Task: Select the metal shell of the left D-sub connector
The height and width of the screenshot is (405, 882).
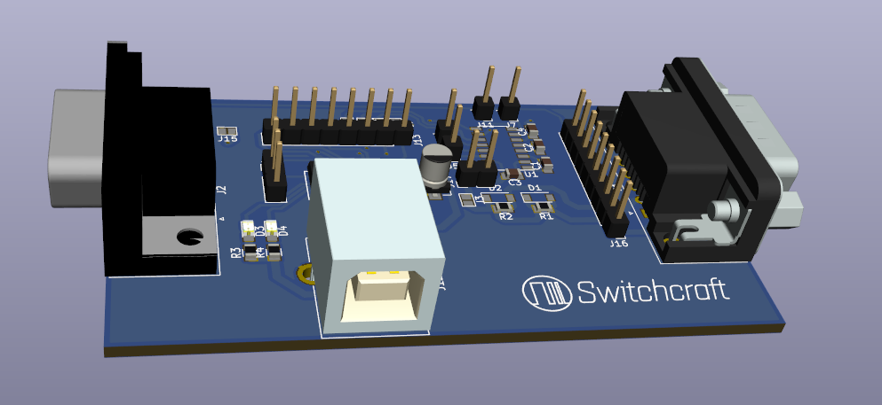Action: tap(77, 148)
